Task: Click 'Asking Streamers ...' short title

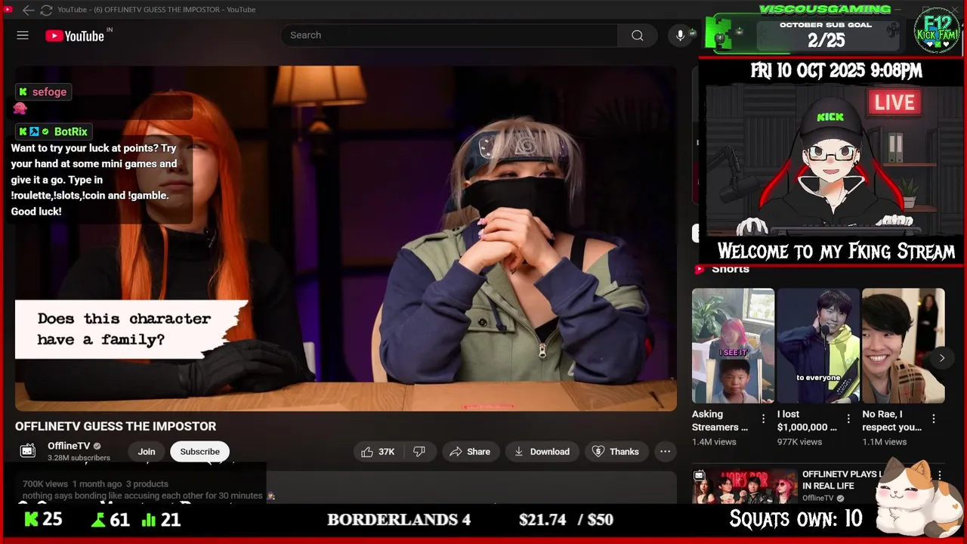Action: (x=720, y=420)
